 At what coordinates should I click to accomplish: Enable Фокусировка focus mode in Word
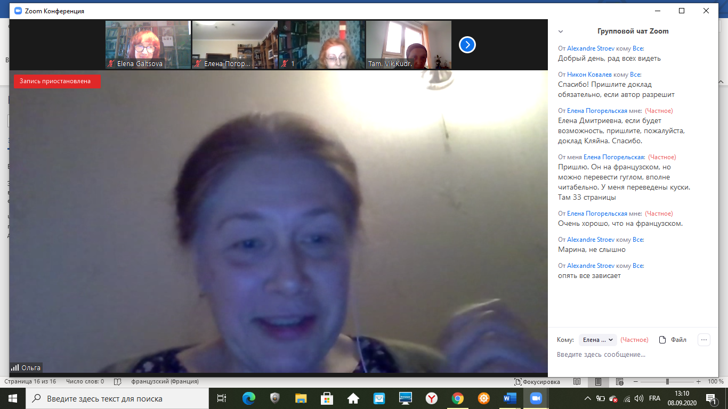pos(537,382)
